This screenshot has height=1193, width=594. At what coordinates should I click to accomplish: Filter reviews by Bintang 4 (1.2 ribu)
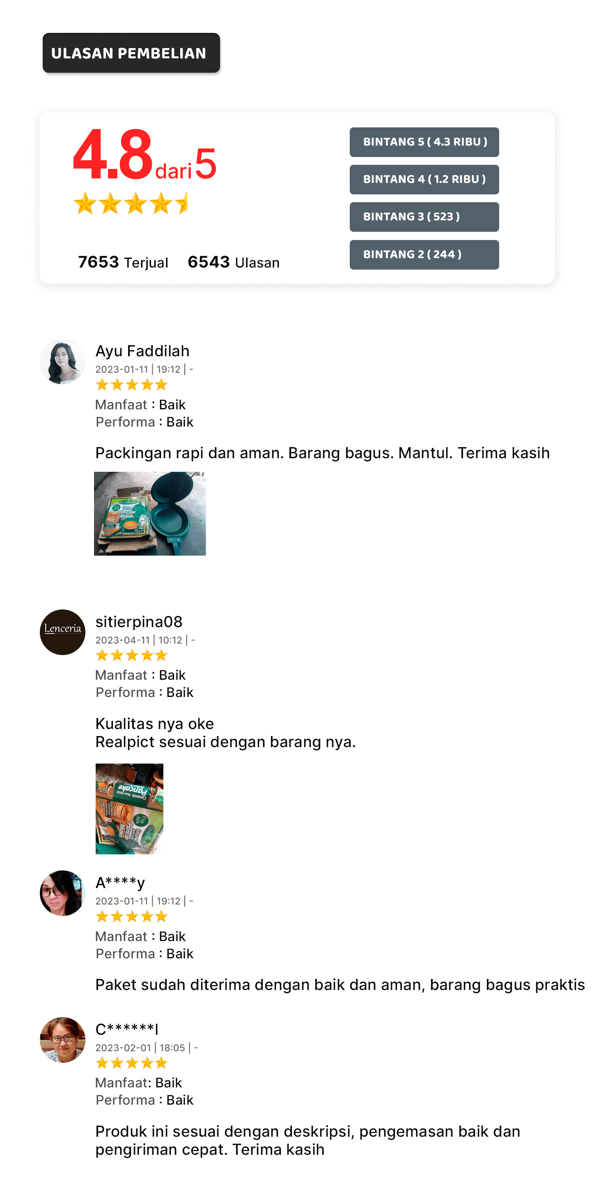click(424, 180)
